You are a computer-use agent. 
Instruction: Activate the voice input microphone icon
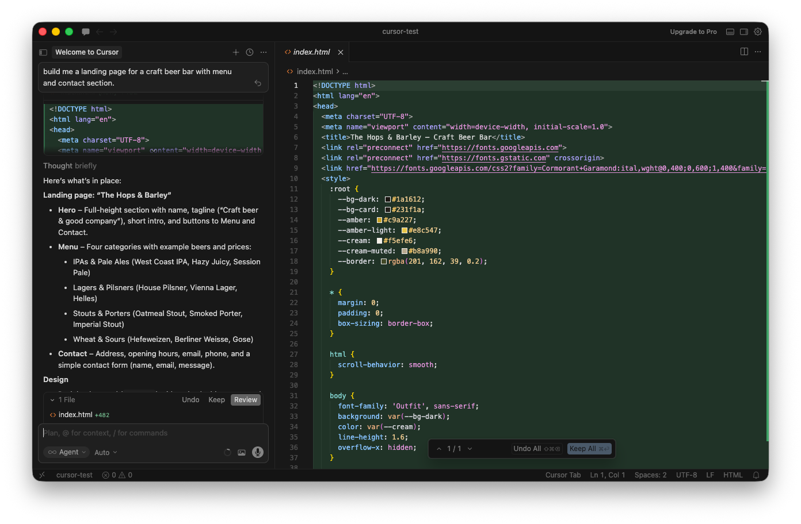click(x=257, y=452)
